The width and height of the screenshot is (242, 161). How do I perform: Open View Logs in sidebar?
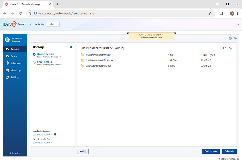click(x=15, y=70)
